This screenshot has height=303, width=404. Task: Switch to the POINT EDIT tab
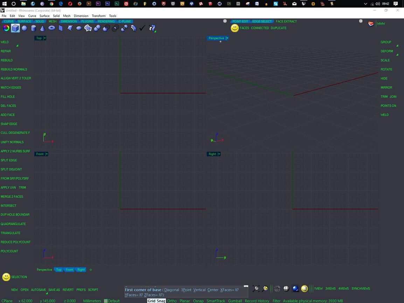(x=240, y=21)
